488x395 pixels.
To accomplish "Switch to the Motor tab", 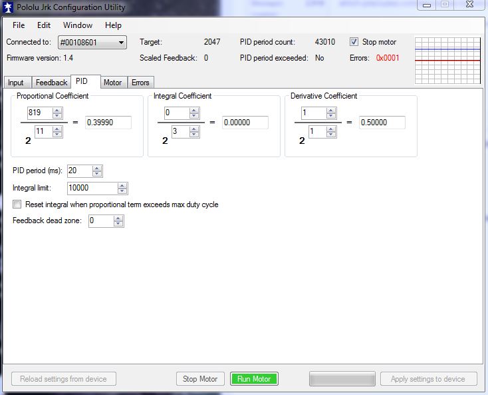I will [112, 83].
